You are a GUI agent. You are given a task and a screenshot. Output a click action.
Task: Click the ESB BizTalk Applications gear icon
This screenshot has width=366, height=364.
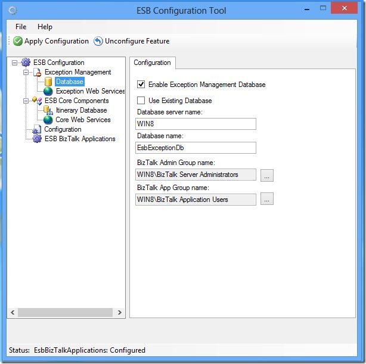(x=37, y=139)
